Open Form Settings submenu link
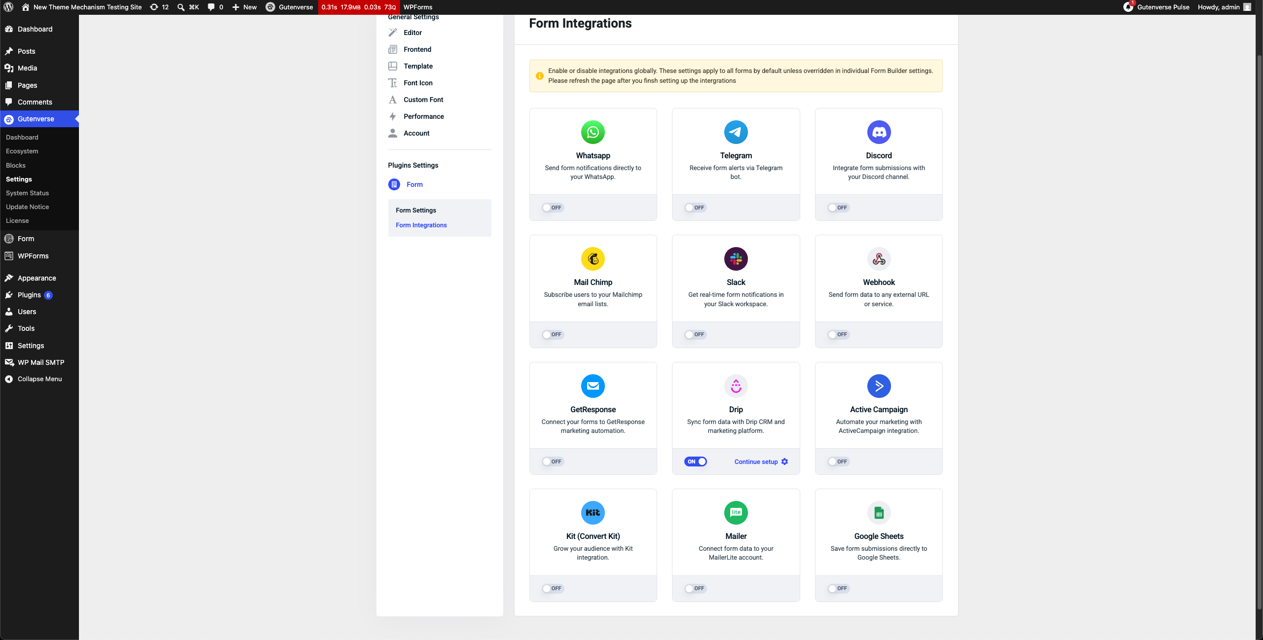Image resolution: width=1263 pixels, height=640 pixels. [416, 210]
